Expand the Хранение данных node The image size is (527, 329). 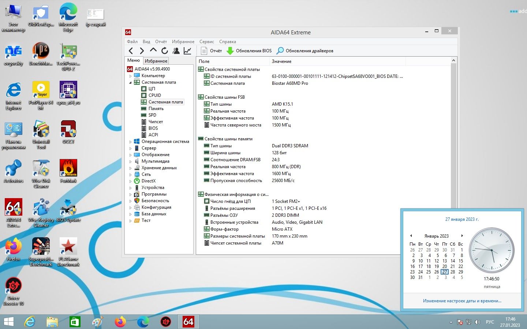(x=130, y=168)
